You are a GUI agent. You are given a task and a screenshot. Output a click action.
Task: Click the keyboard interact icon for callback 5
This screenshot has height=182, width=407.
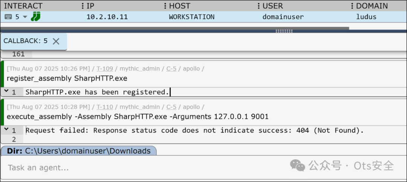[8, 17]
